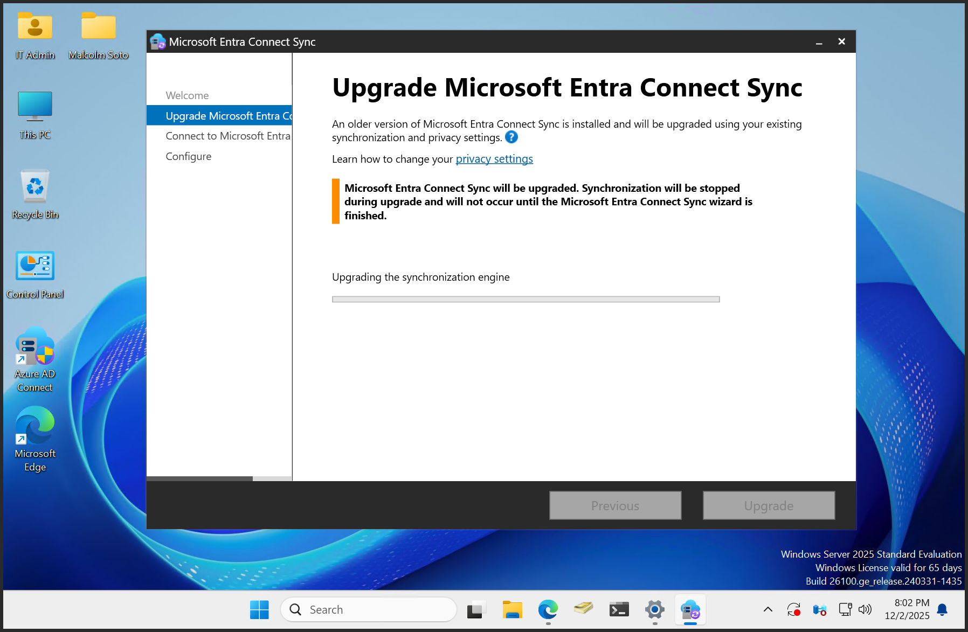Click the Previous button

tap(615, 505)
